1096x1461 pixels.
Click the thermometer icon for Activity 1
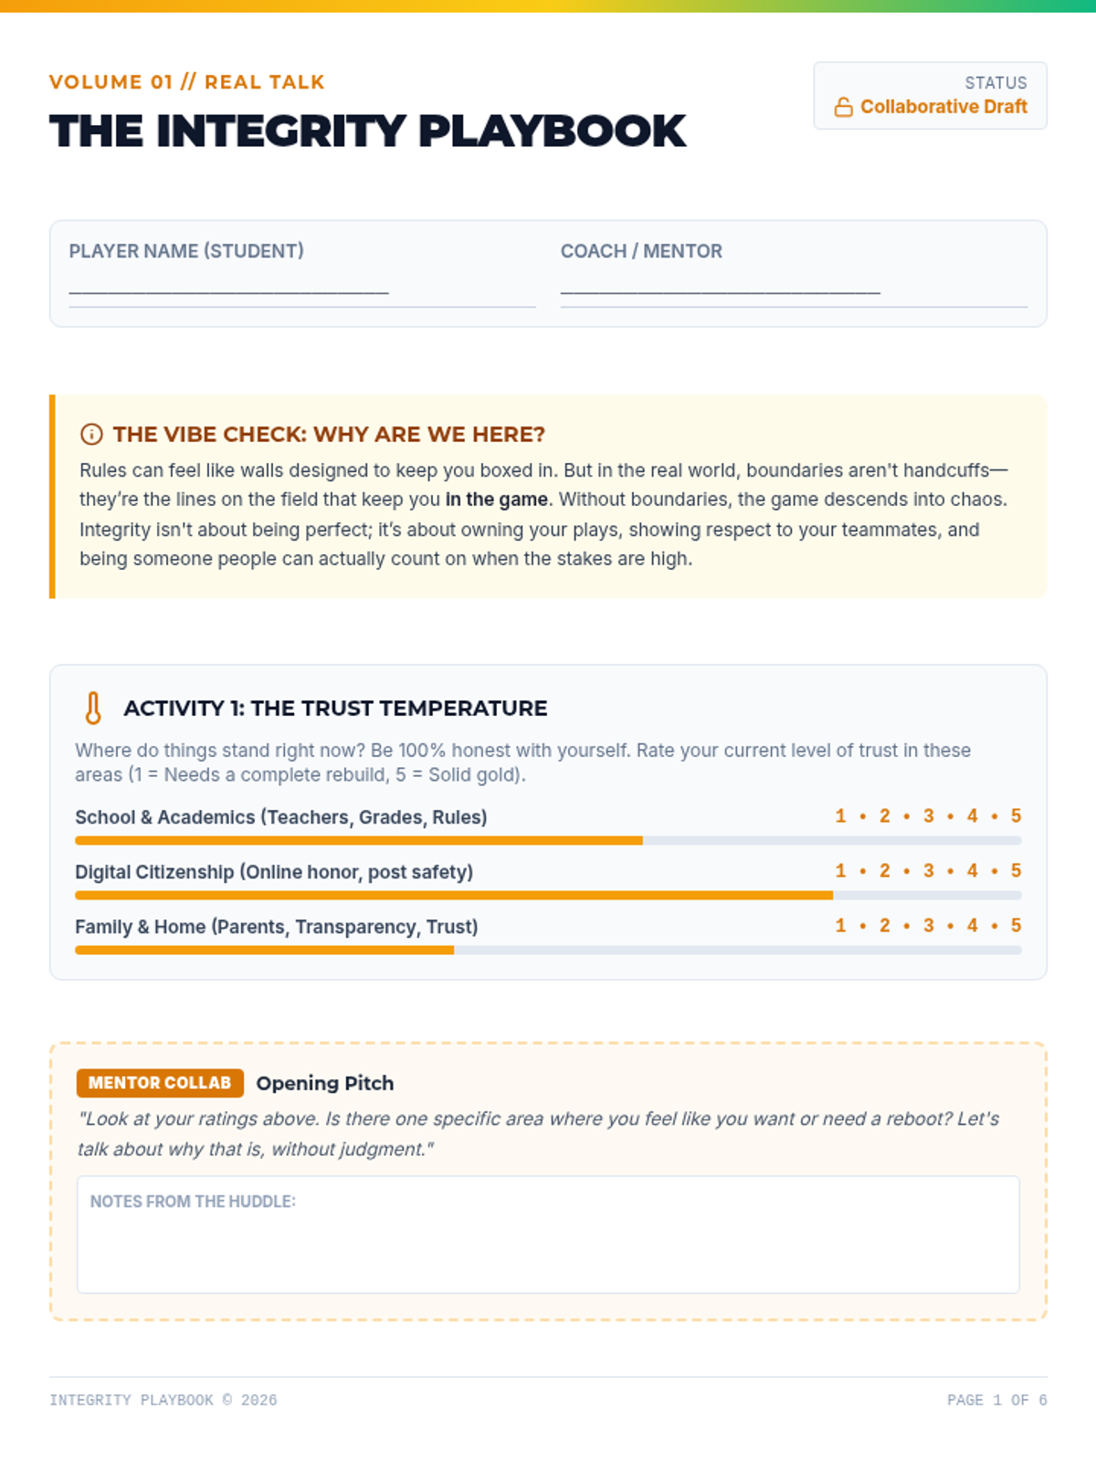tap(93, 708)
